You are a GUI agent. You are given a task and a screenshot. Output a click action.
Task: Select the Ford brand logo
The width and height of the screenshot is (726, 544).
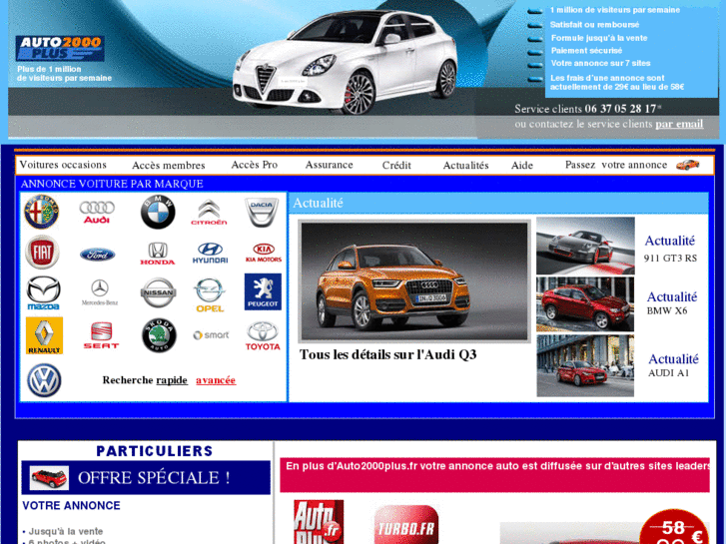[x=97, y=255]
